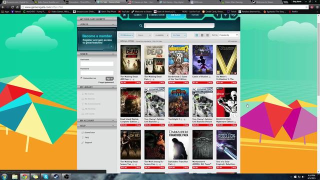The image size is (320, 180).
Task: Open the Support help link icon
Action: [82, 142]
